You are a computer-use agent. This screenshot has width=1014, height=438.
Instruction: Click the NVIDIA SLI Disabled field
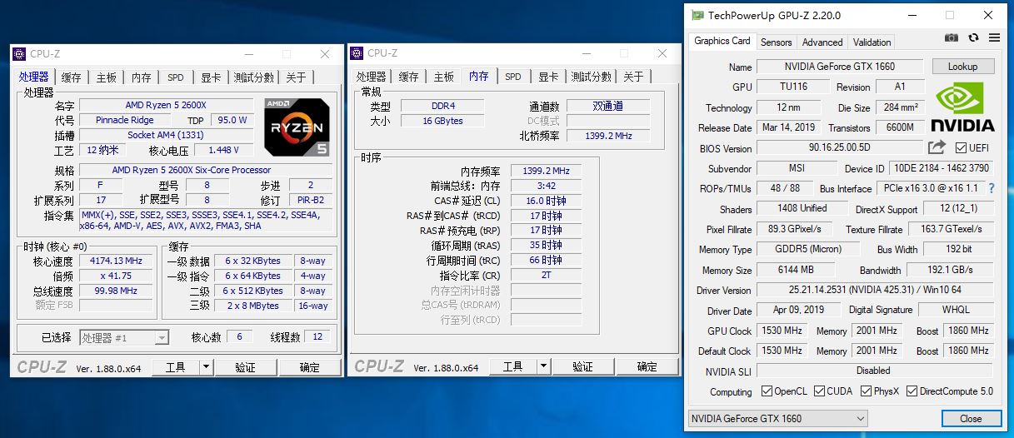tap(875, 371)
